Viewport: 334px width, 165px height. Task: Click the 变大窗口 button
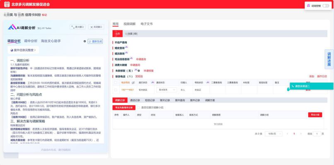point(78,27)
